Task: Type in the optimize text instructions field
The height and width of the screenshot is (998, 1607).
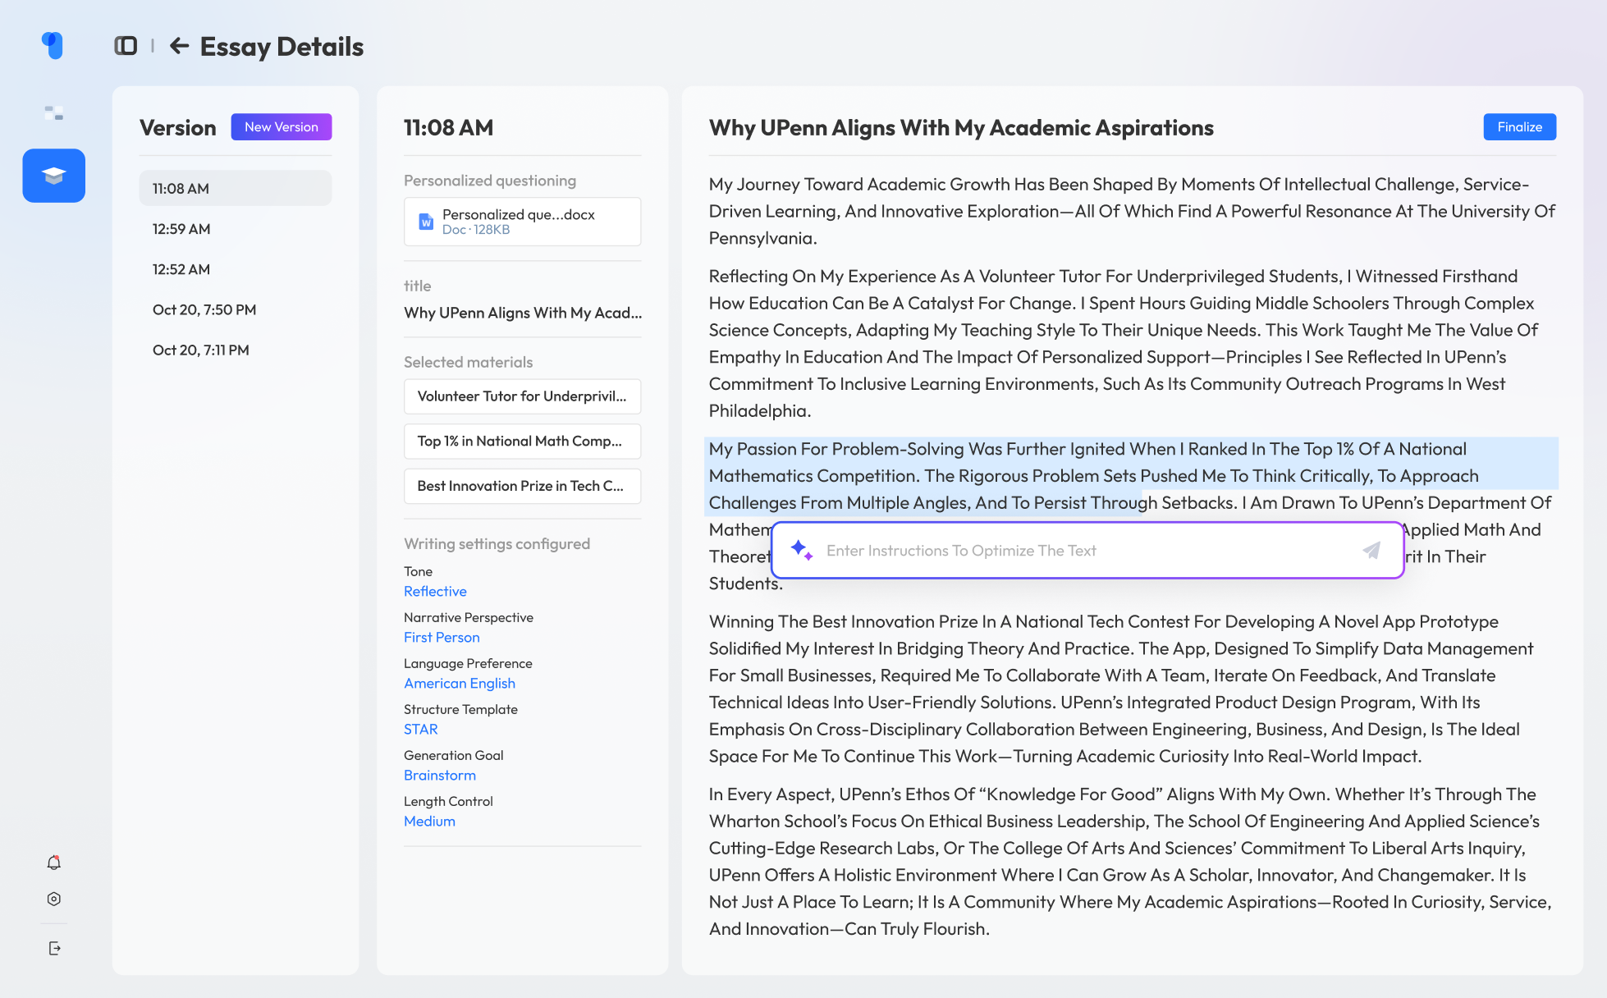Action: point(1083,551)
